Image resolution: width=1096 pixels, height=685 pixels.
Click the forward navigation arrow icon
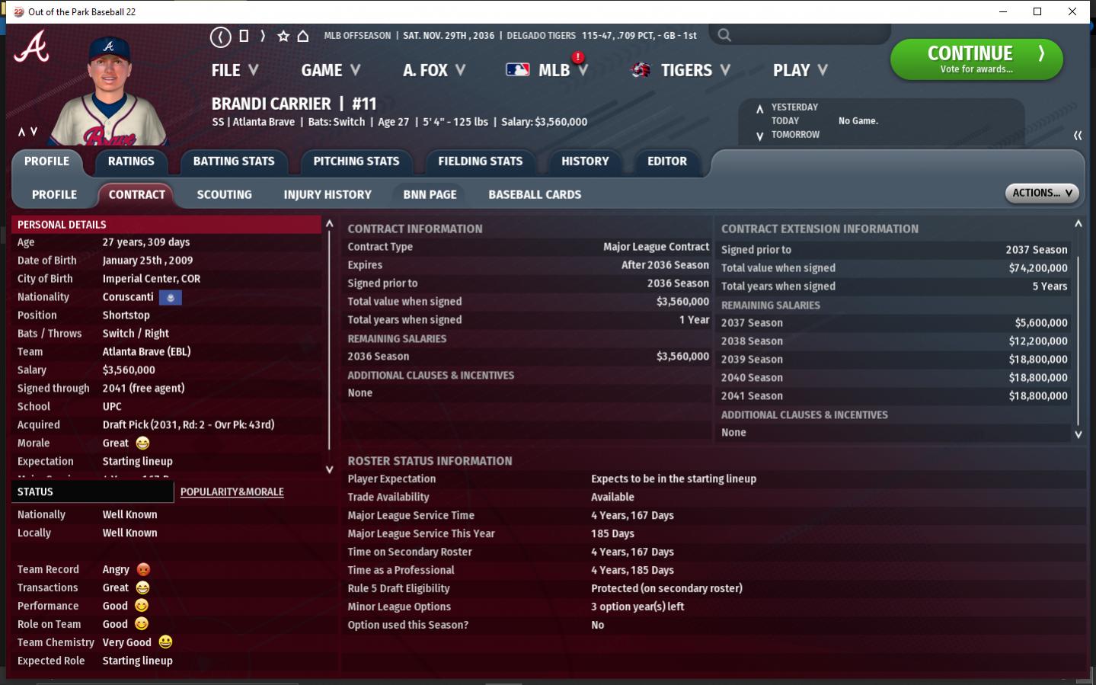263,36
